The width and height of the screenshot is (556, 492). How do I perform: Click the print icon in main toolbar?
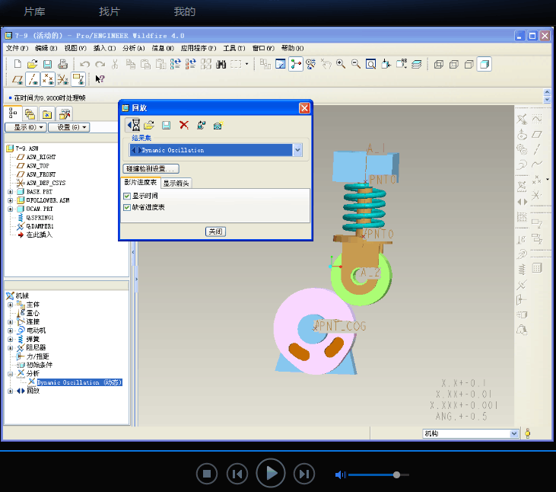pos(62,65)
